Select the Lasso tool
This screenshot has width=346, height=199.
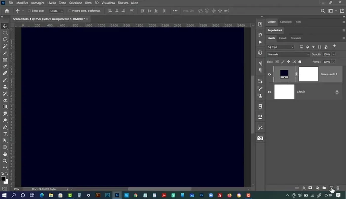(x=5, y=39)
